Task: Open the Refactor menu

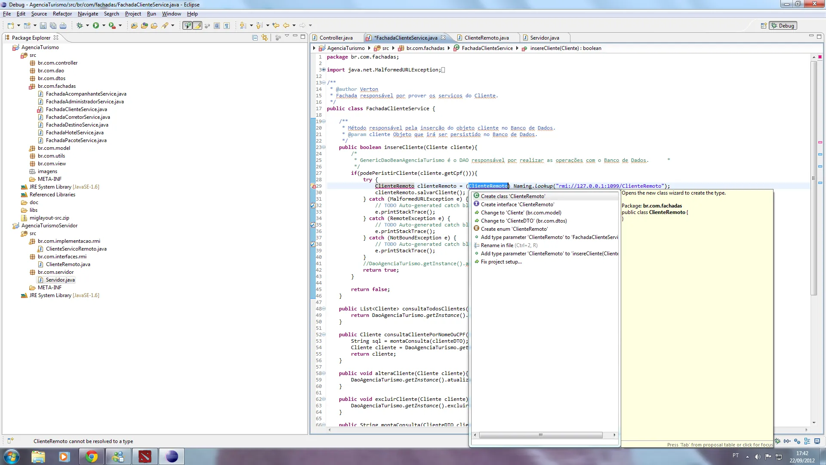Action: point(62,14)
